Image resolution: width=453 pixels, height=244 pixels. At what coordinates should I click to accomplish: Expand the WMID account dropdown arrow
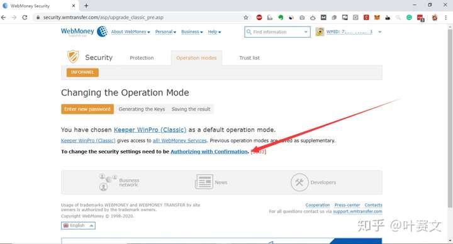[x=380, y=32]
